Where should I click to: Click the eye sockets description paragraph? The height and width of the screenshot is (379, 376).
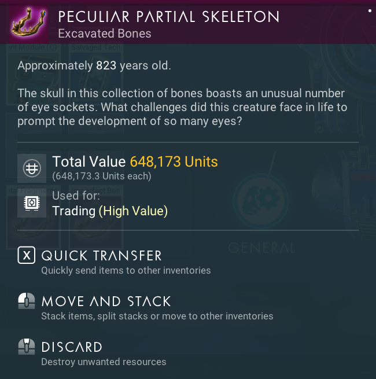(181, 107)
